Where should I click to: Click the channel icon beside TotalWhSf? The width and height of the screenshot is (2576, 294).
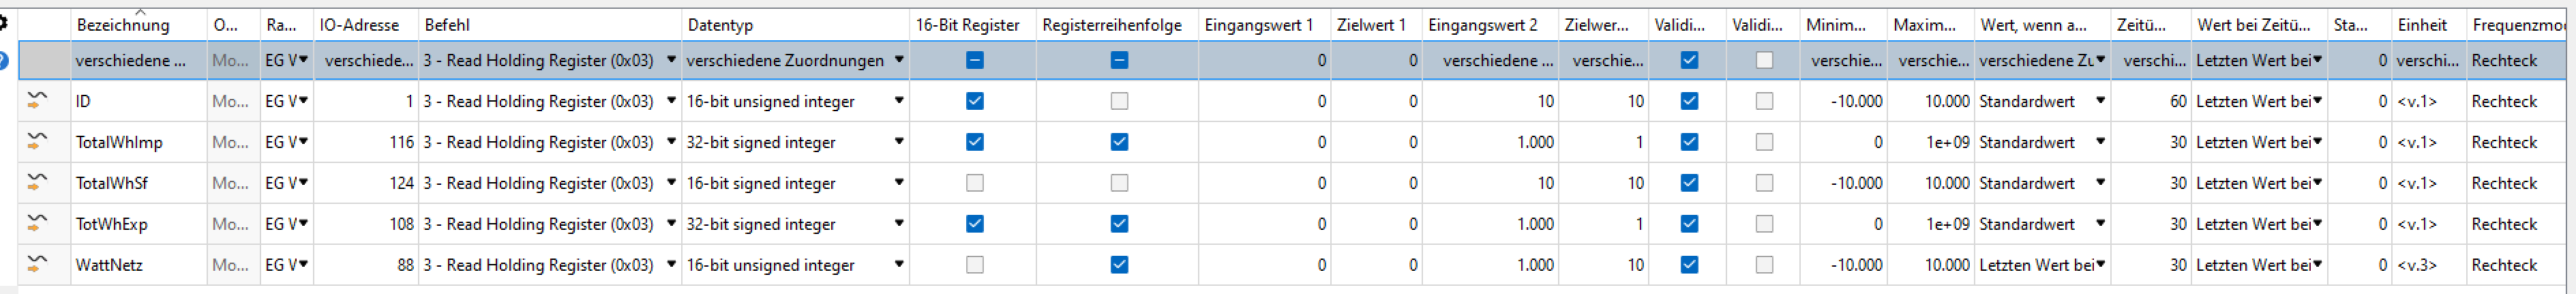(x=37, y=183)
